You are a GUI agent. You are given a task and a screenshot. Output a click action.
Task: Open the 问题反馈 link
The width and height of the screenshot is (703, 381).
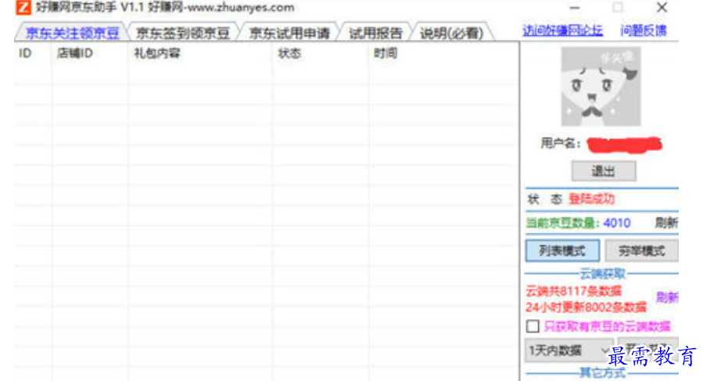(644, 31)
